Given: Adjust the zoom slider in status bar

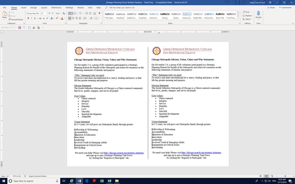Looking at the screenshot, I should point(285,176).
